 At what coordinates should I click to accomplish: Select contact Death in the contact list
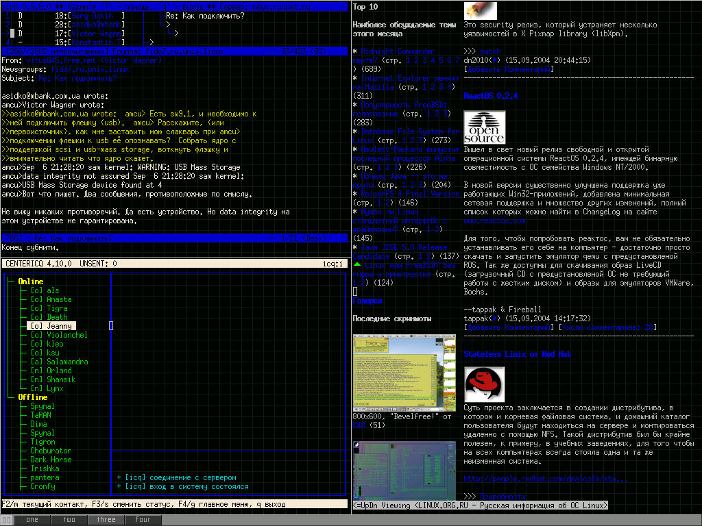[x=49, y=317]
